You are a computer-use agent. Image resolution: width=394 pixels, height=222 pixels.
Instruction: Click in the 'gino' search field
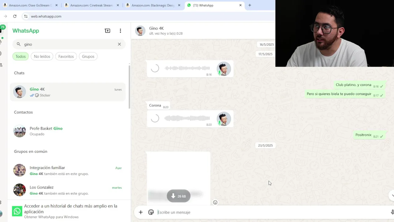[x=69, y=44]
